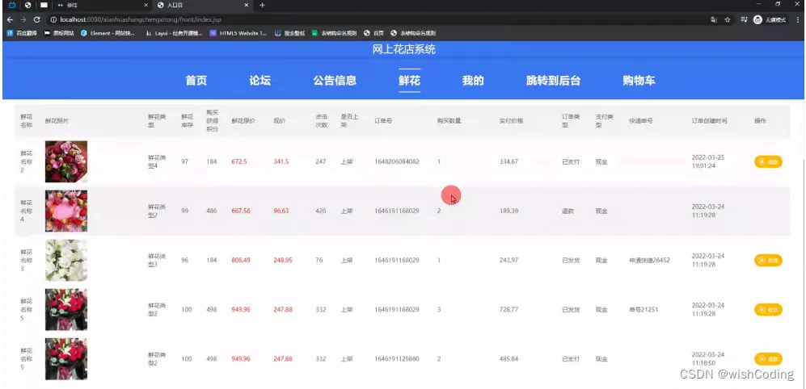The image size is (806, 389).
Task: Open the Layui bookmark
Action: 174,33
